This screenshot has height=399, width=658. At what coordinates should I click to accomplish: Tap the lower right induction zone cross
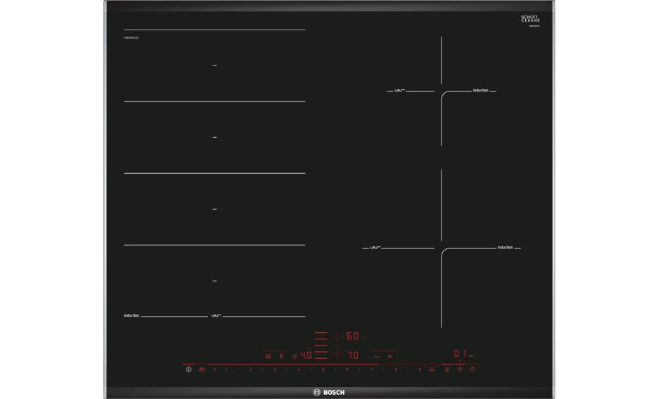coord(441,248)
